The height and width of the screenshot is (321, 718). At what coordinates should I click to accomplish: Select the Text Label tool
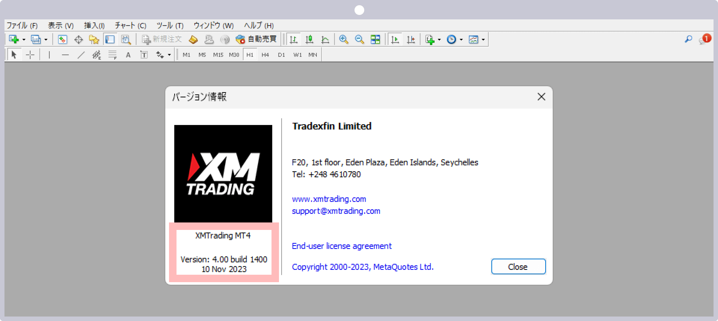coord(144,55)
